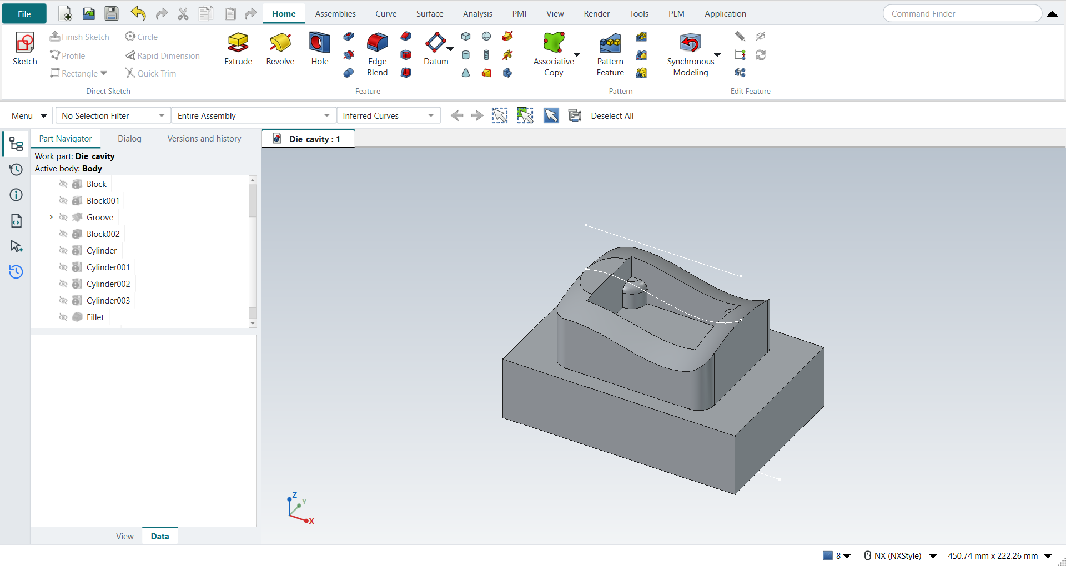Click in the Command Finder search field

tap(962, 13)
